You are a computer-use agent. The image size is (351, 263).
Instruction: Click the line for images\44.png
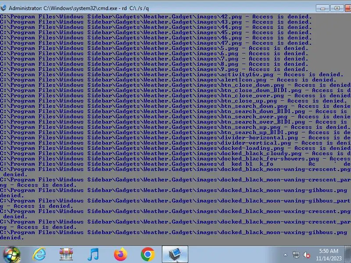click(156, 27)
